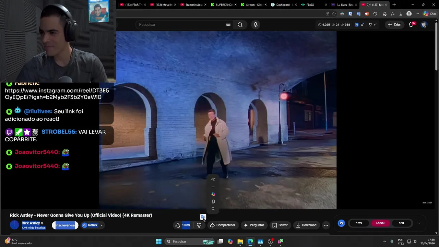Click the Copilot colored icon in floating toolbar

[213, 194]
